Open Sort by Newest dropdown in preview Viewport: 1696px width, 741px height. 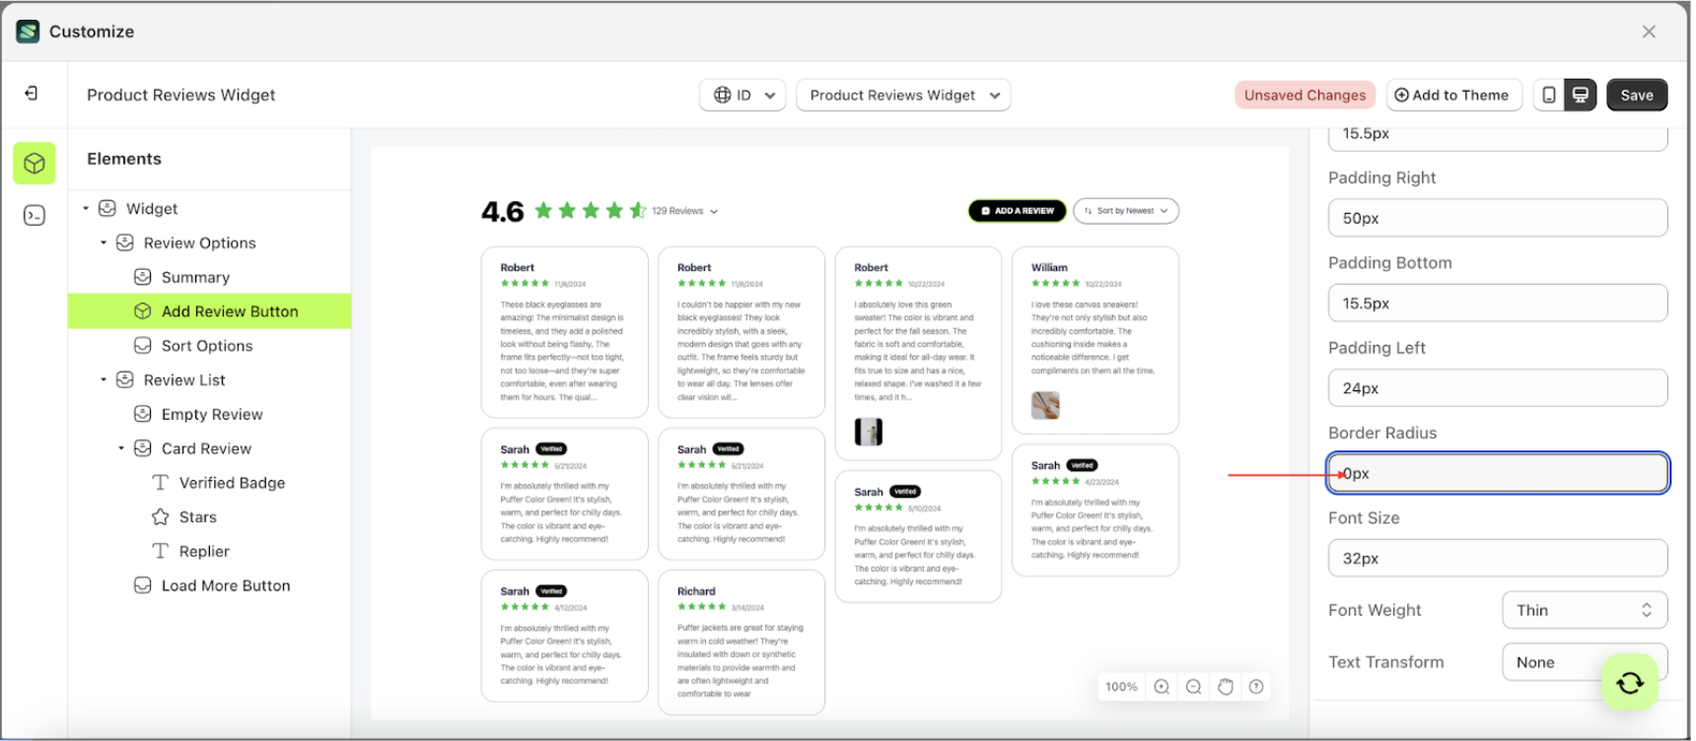(1126, 211)
